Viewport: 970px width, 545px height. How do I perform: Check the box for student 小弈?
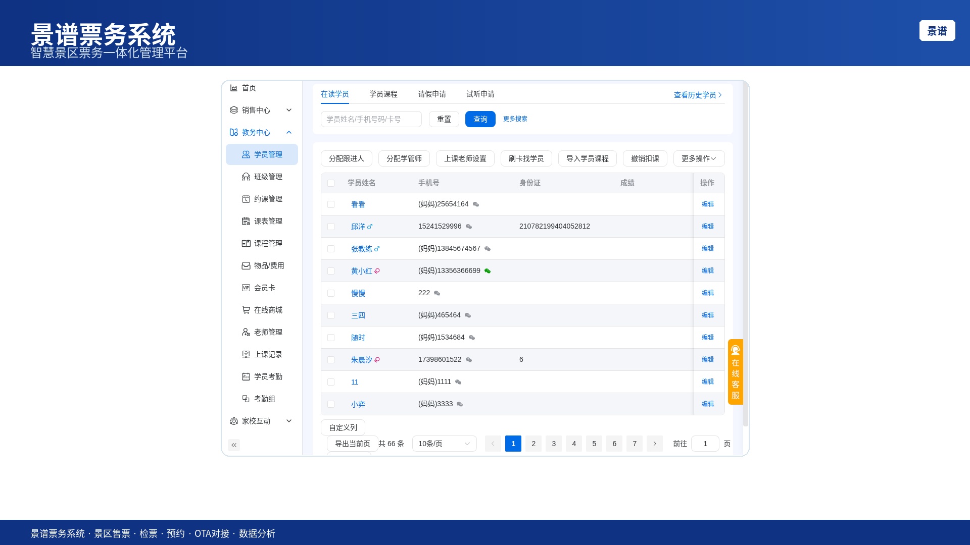coord(331,404)
